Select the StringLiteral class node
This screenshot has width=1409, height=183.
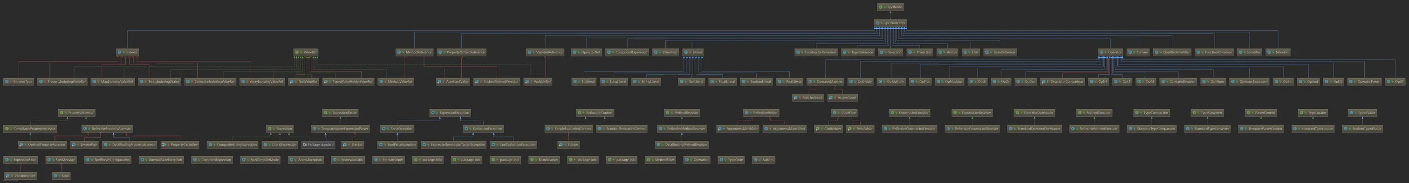[x=647, y=82]
